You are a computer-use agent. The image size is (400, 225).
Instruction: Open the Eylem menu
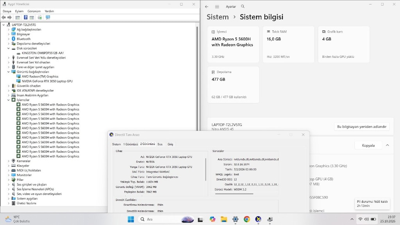point(19,11)
